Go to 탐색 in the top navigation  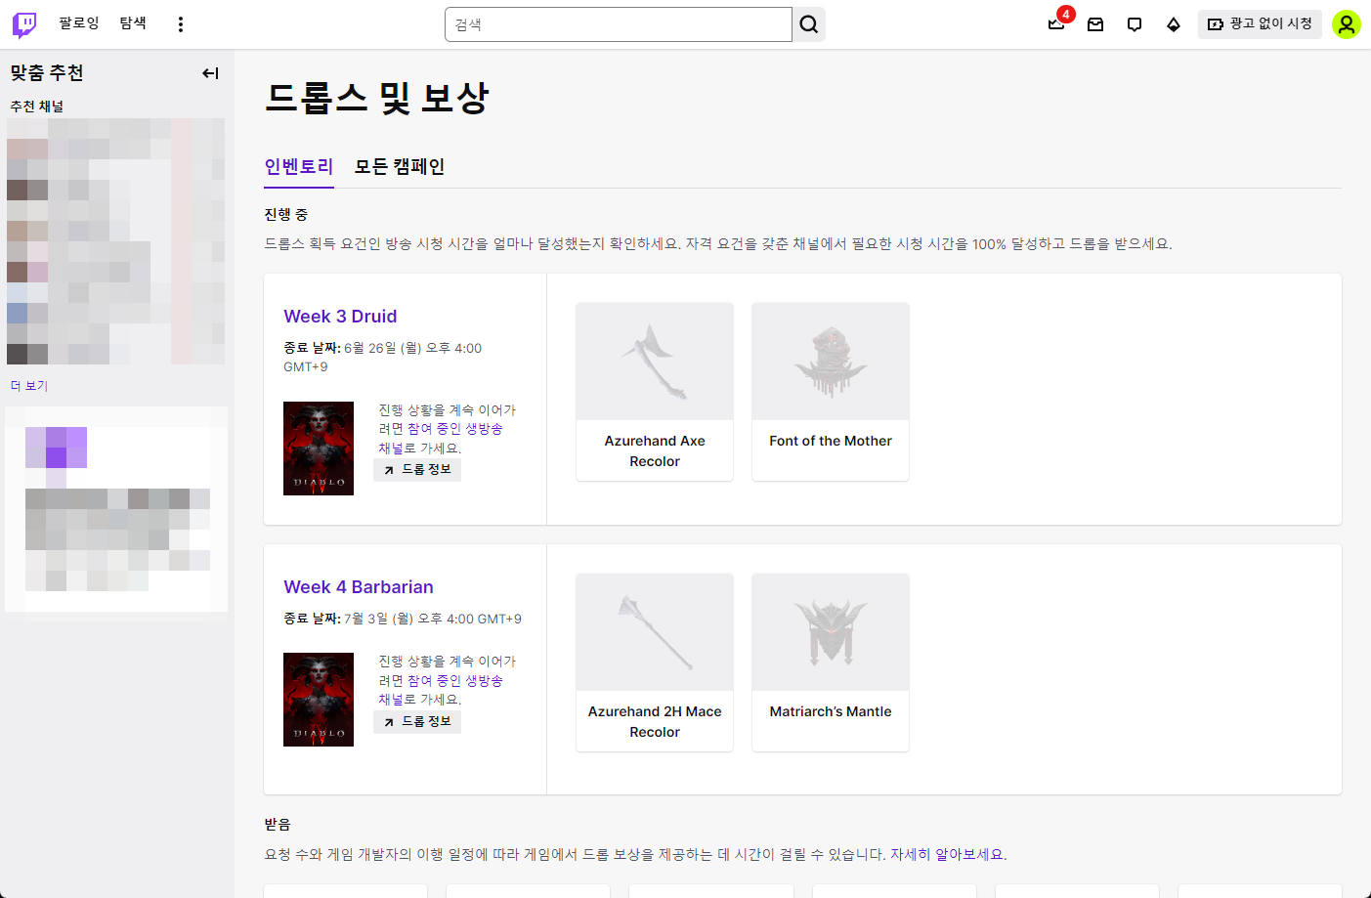[x=133, y=23]
